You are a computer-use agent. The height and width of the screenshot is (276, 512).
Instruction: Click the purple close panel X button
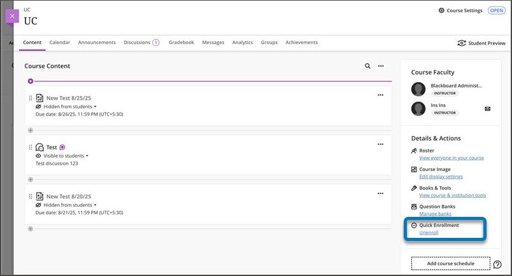coord(13,16)
